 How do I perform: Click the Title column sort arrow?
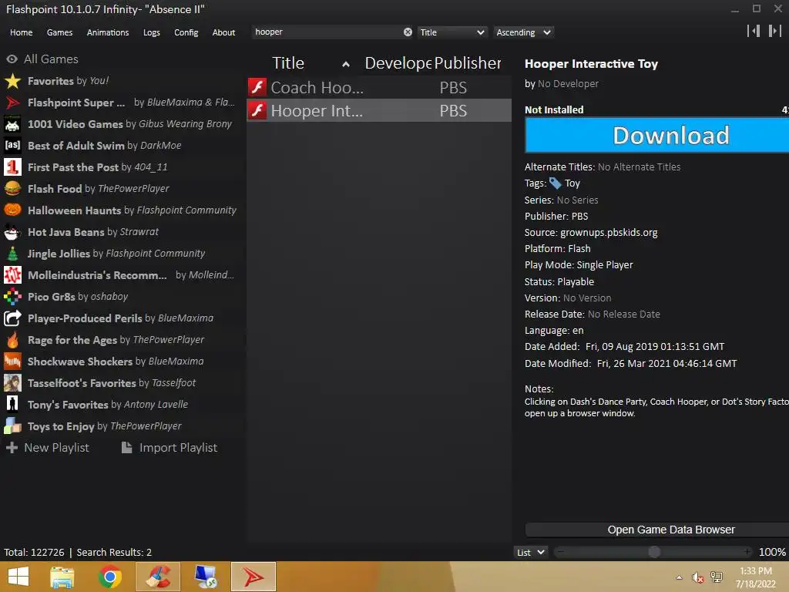tap(346, 64)
